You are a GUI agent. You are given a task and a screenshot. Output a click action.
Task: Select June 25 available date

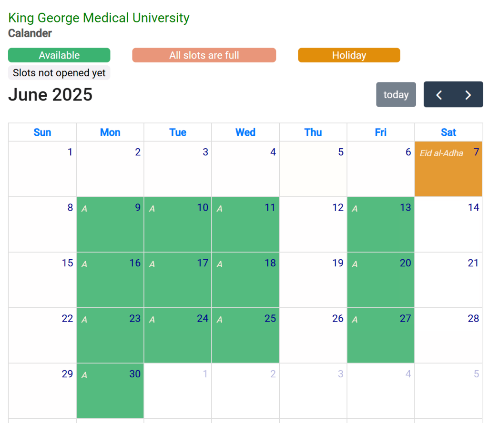[245, 335]
